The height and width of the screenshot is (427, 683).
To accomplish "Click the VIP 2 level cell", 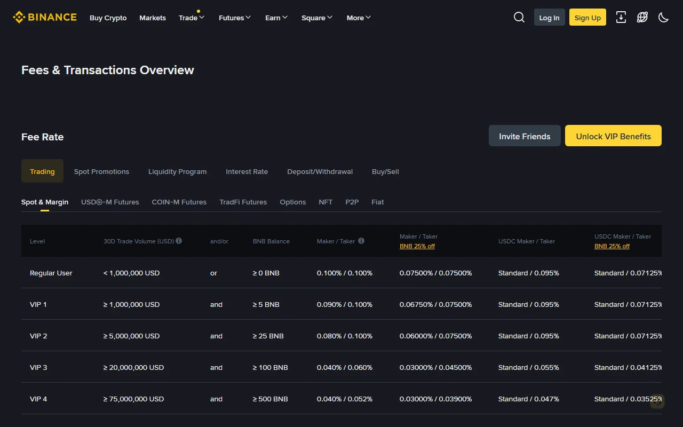I will tap(38, 336).
